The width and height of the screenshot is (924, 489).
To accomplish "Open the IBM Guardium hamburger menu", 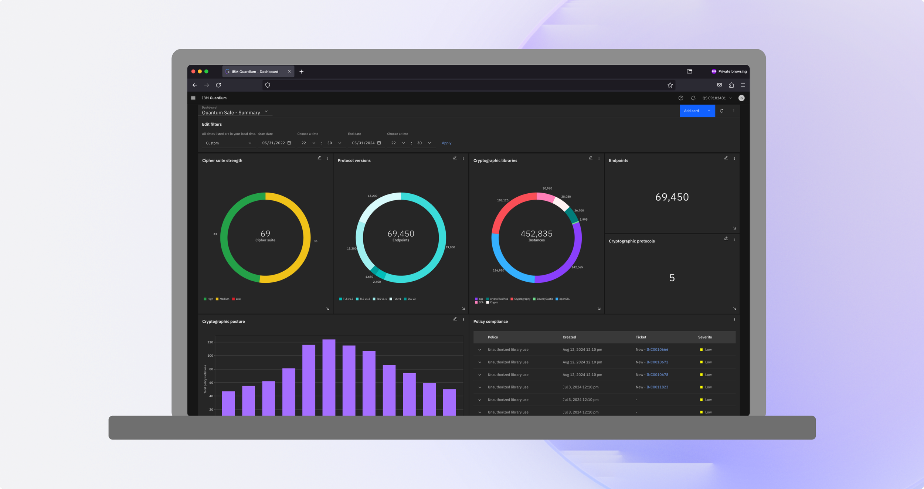I will click(x=193, y=98).
